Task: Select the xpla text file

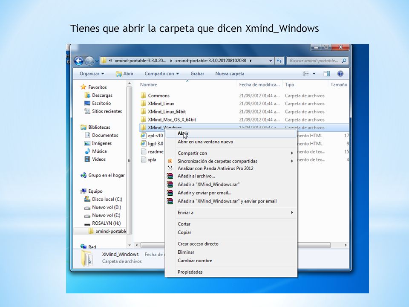Action: click(x=148, y=160)
